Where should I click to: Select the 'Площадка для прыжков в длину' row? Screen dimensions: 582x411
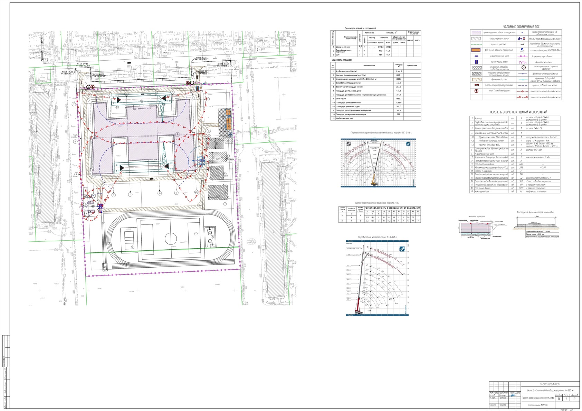coord(376,91)
